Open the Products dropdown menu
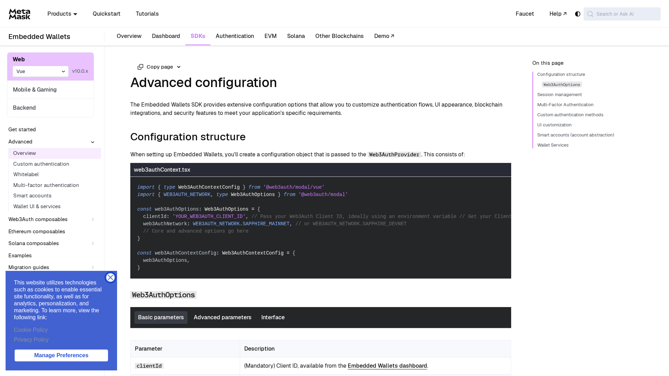 click(x=62, y=14)
